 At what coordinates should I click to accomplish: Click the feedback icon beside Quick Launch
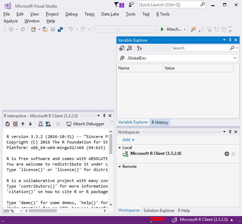[x=131, y=4]
